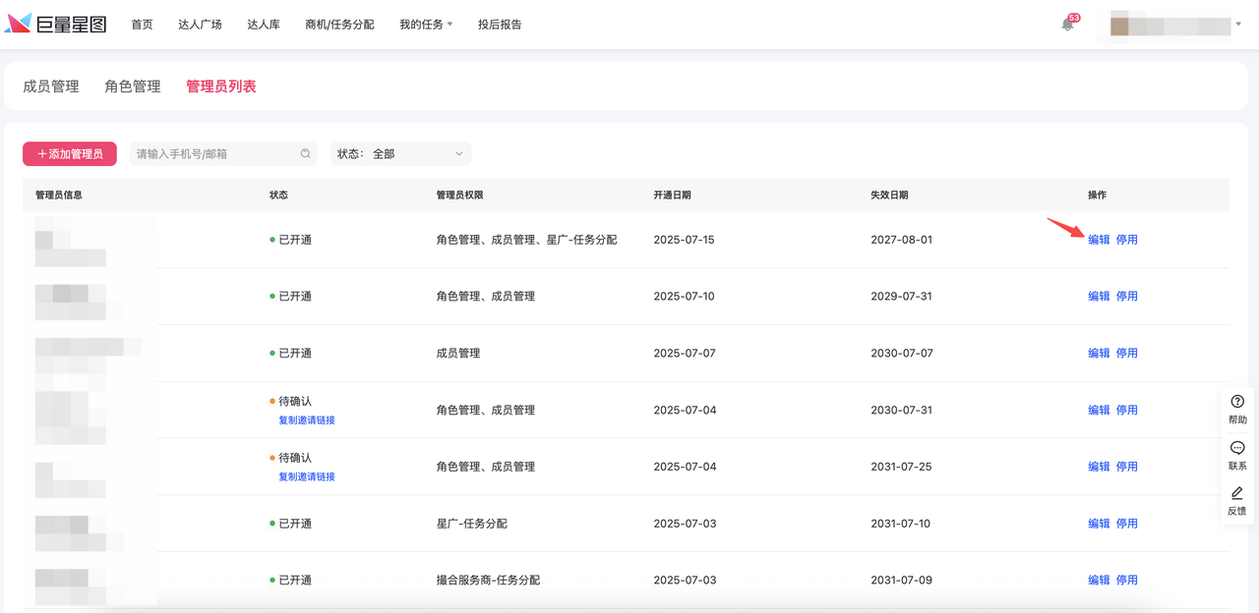The height and width of the screenshot is (613, 1259).
Task: Switch to the 成员管理 tab
Action: tap(51, 86)
